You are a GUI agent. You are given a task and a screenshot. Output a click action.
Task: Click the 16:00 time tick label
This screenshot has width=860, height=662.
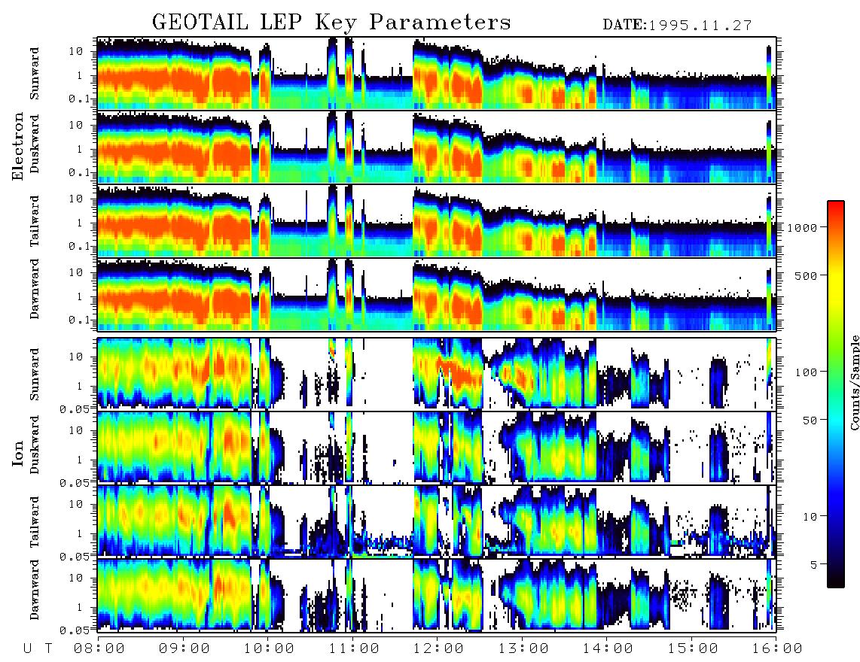pos(777,649)
